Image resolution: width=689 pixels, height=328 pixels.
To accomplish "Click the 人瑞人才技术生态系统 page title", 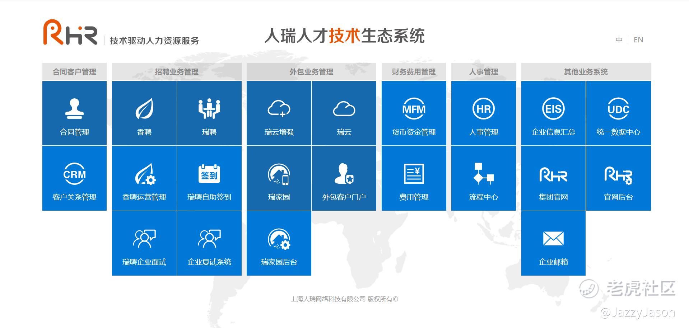I will (x=345, y=36).
